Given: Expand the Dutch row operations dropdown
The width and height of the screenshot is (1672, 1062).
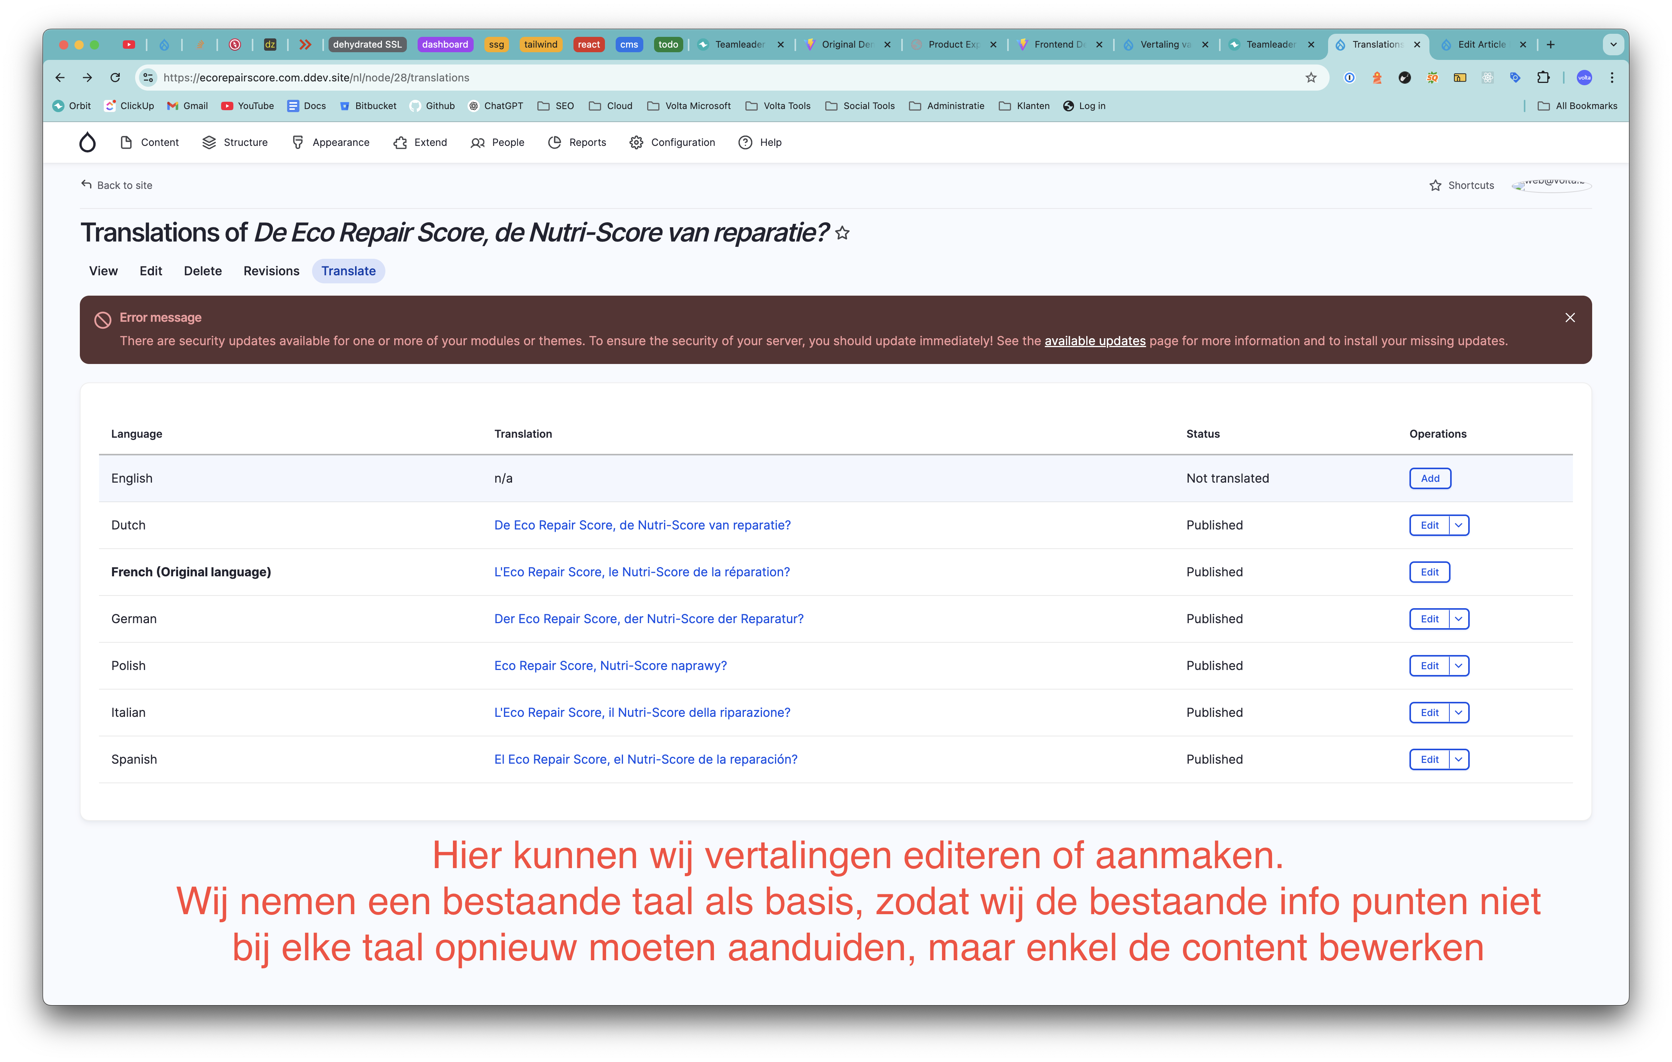Looking at the screenshot, I should point(1459,525).
